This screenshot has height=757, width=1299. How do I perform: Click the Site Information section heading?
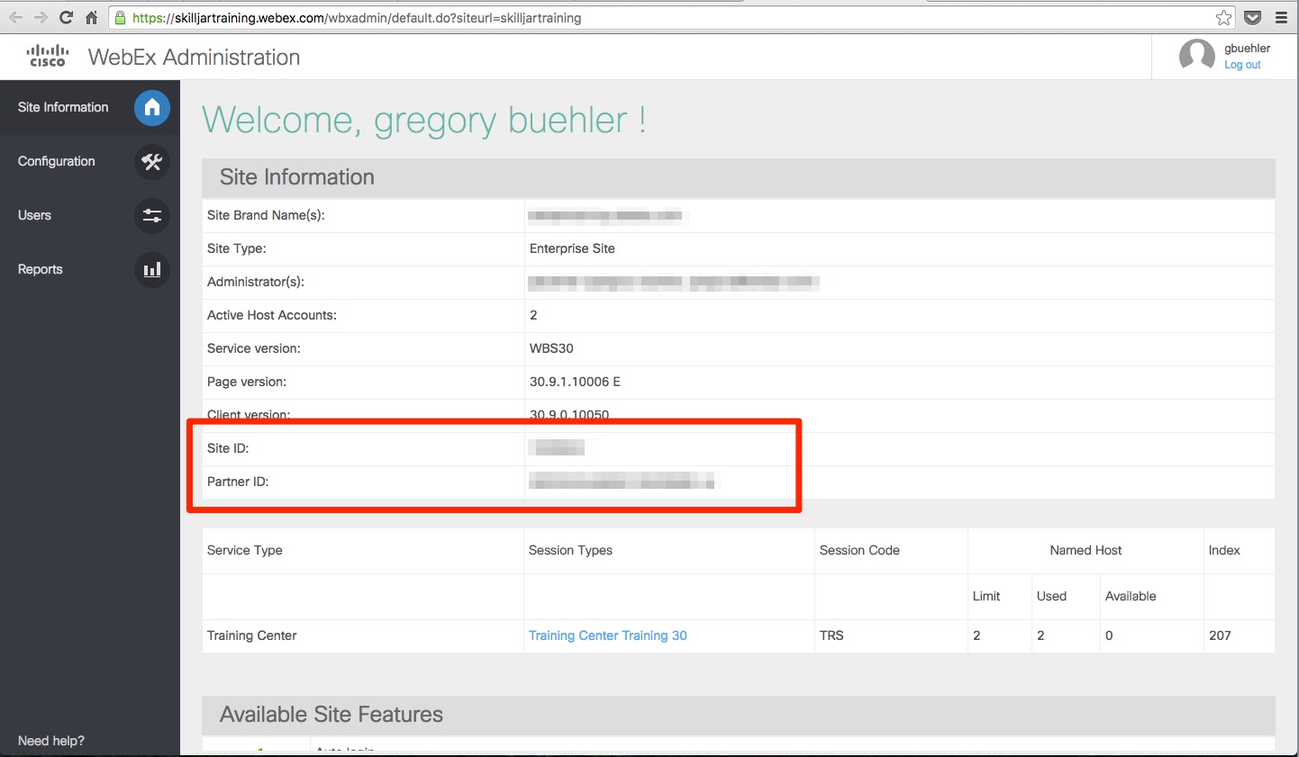[297, 177]
